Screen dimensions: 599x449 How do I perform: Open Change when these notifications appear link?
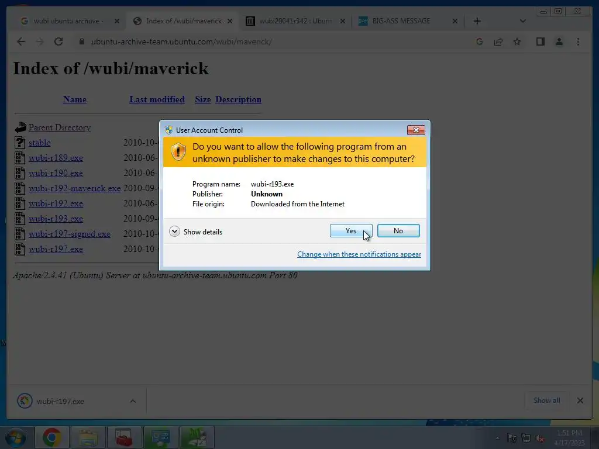click(359, 254)
